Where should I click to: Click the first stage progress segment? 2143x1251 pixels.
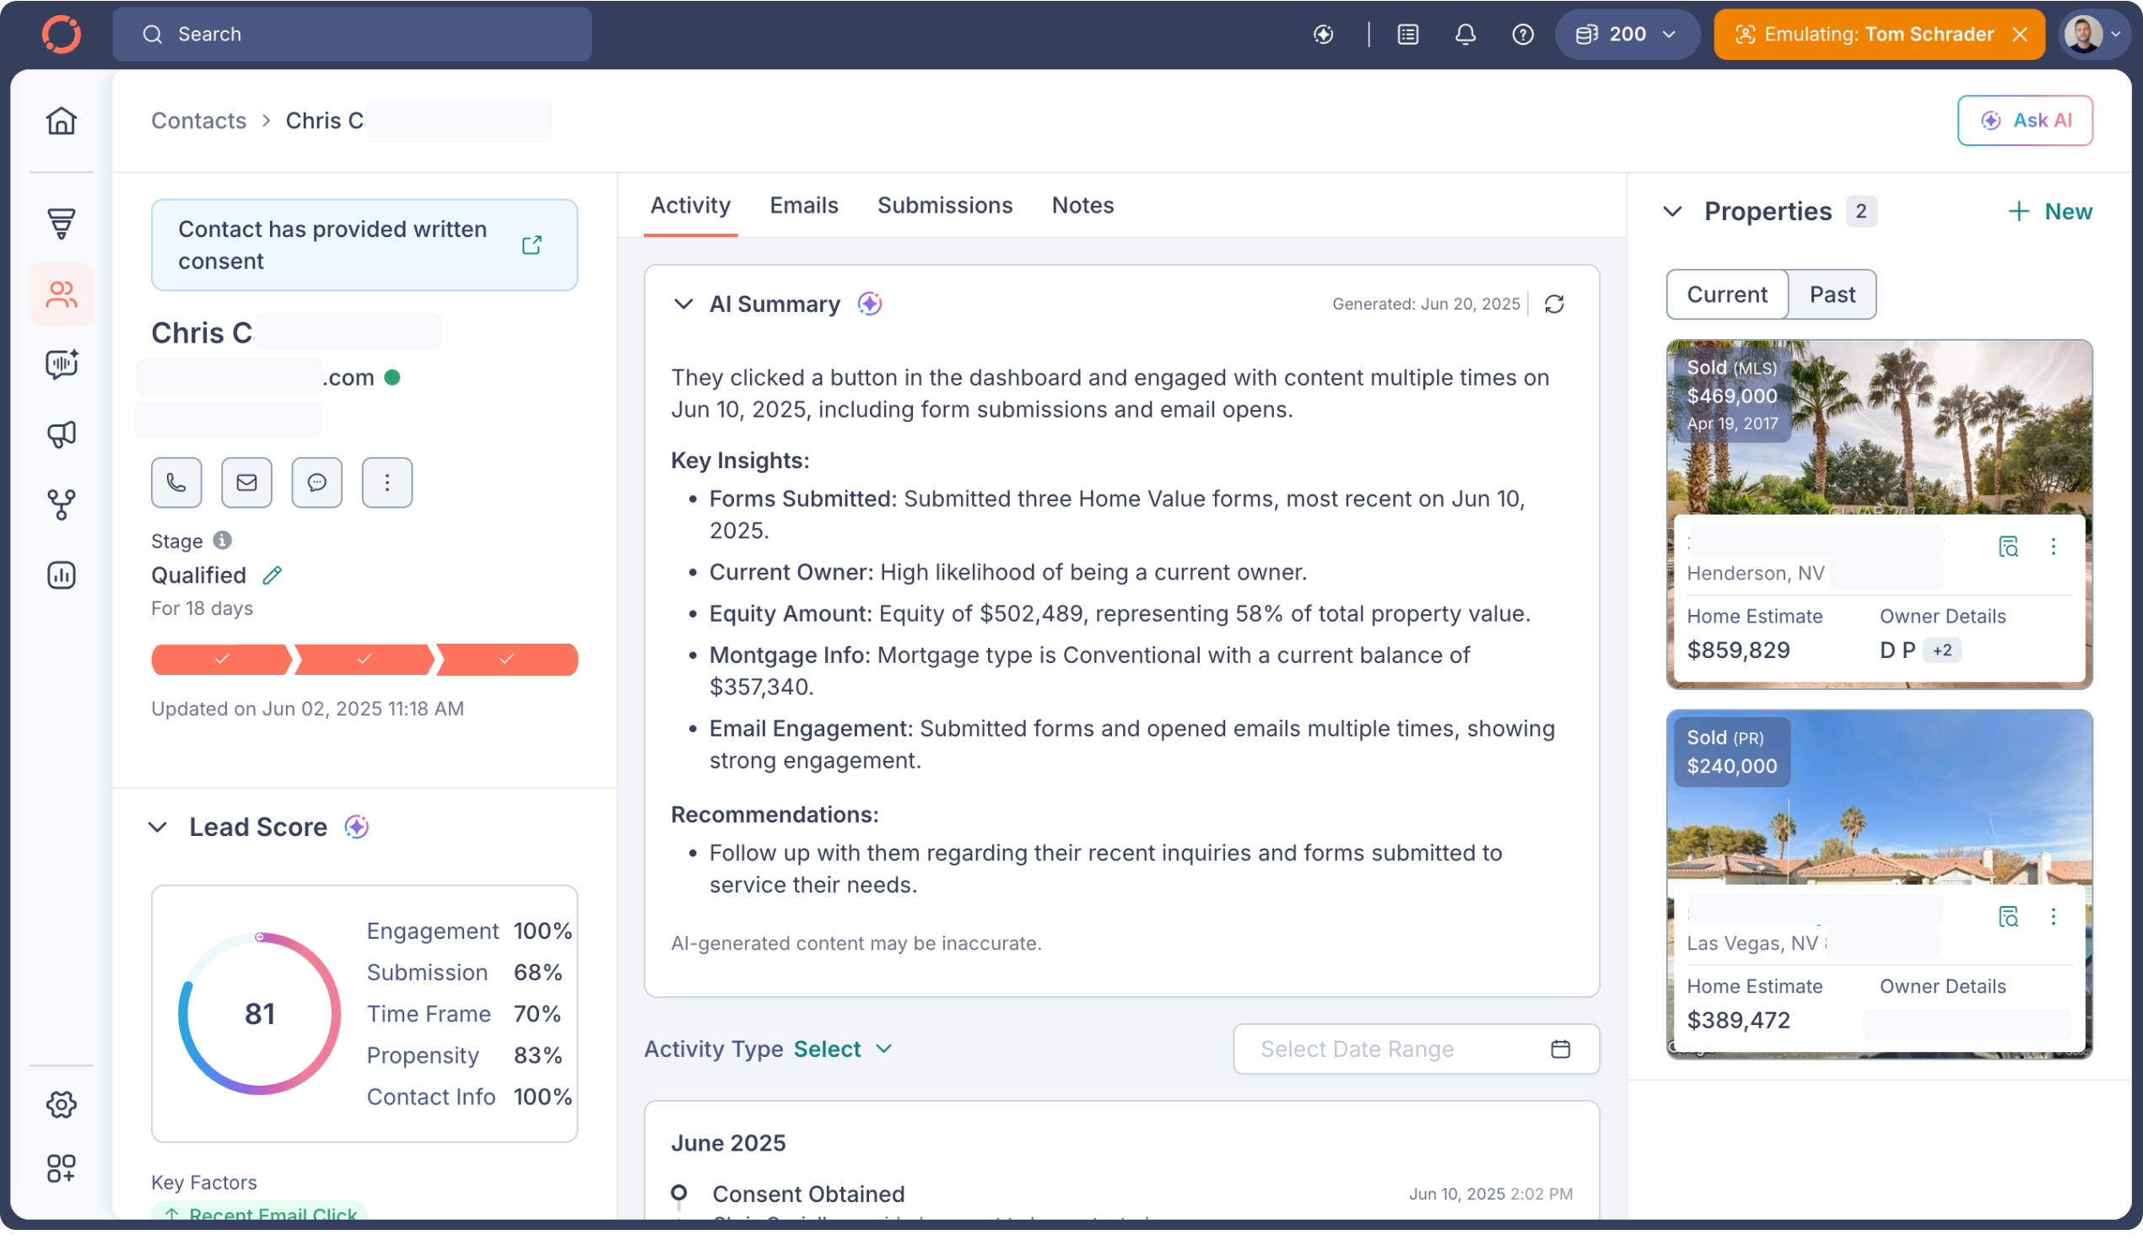click(222, 660)
